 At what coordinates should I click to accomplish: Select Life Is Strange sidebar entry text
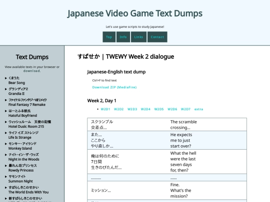click(20, 138)
